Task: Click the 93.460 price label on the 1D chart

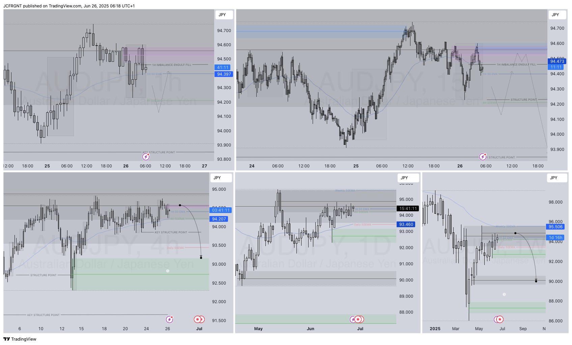Action: pyautogui.click(x=406, y=224)
